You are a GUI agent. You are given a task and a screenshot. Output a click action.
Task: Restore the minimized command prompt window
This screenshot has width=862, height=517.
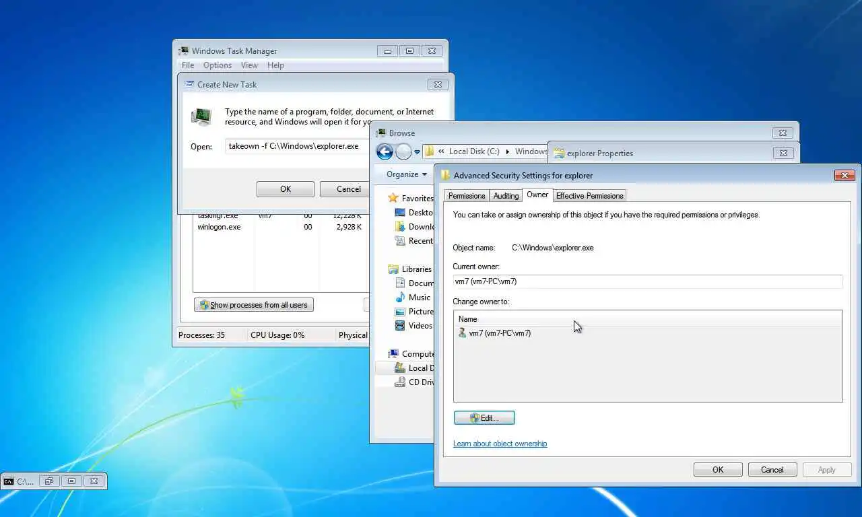[x=48, y=481]
